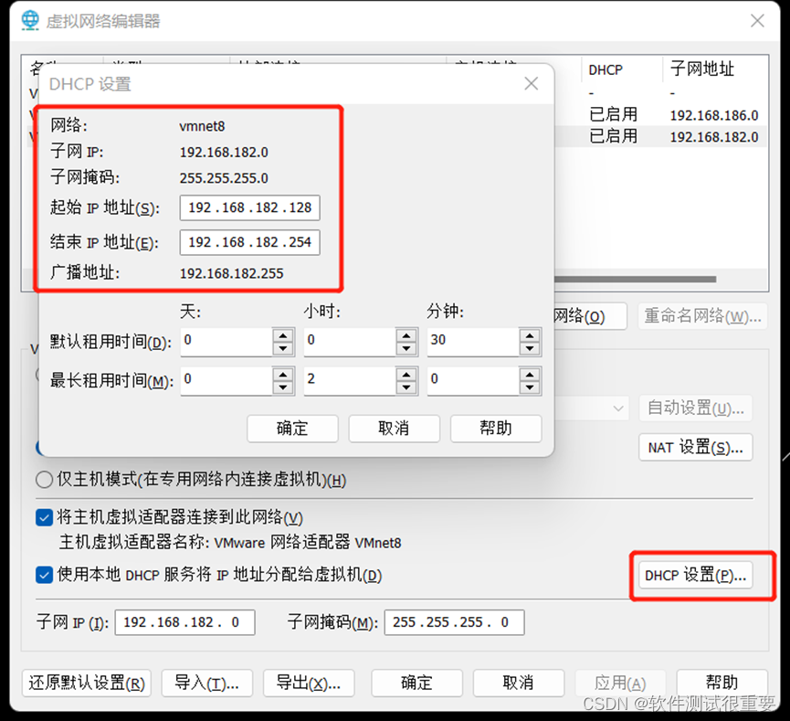Click 帮助 at the bottom of the editor
This screenshot has width=790, height=721.
(x=722, y=684)
